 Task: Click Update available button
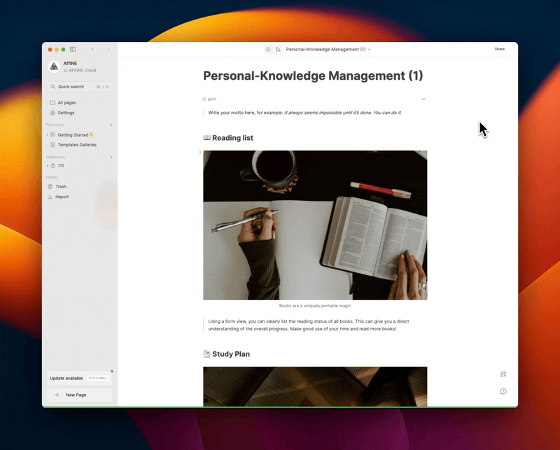point(80,378)
